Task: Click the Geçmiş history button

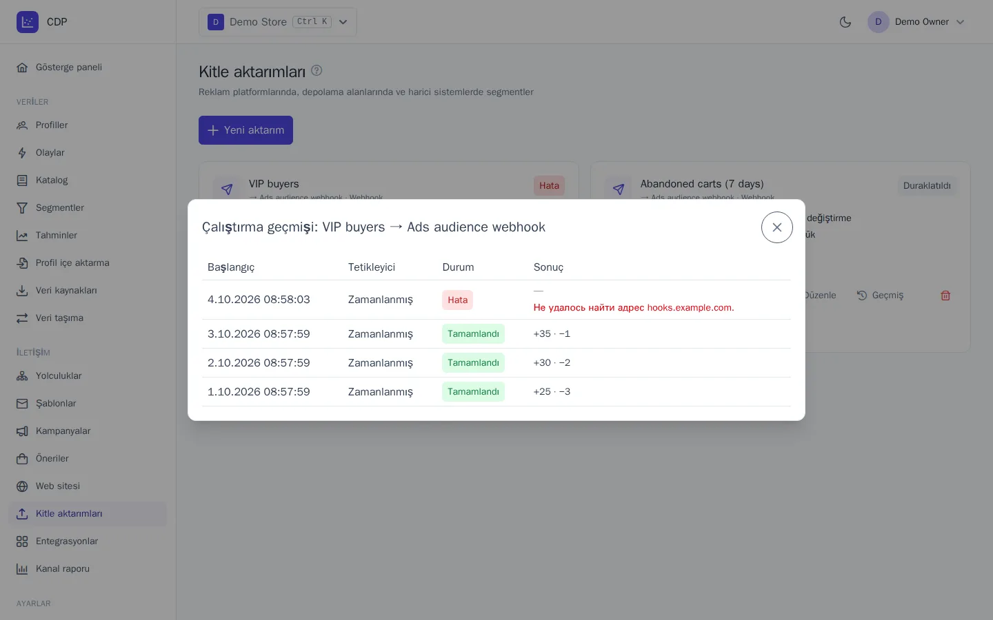Action: click(880, 296)
